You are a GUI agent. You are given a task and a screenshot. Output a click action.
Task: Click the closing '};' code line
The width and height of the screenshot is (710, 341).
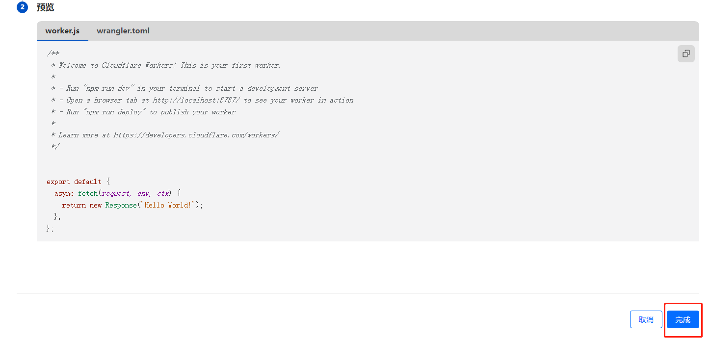[x=50, y=229]
